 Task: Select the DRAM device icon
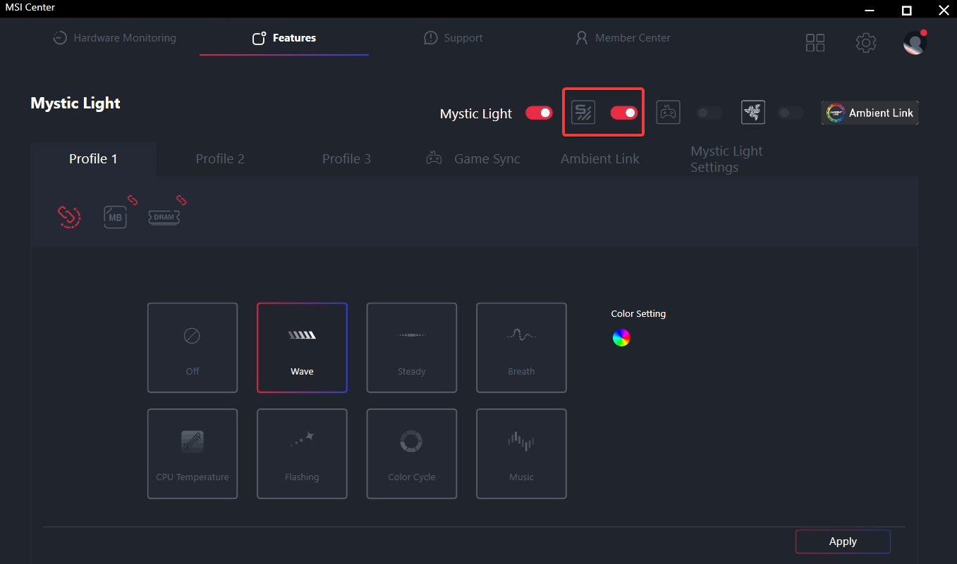tap(164, 217)
